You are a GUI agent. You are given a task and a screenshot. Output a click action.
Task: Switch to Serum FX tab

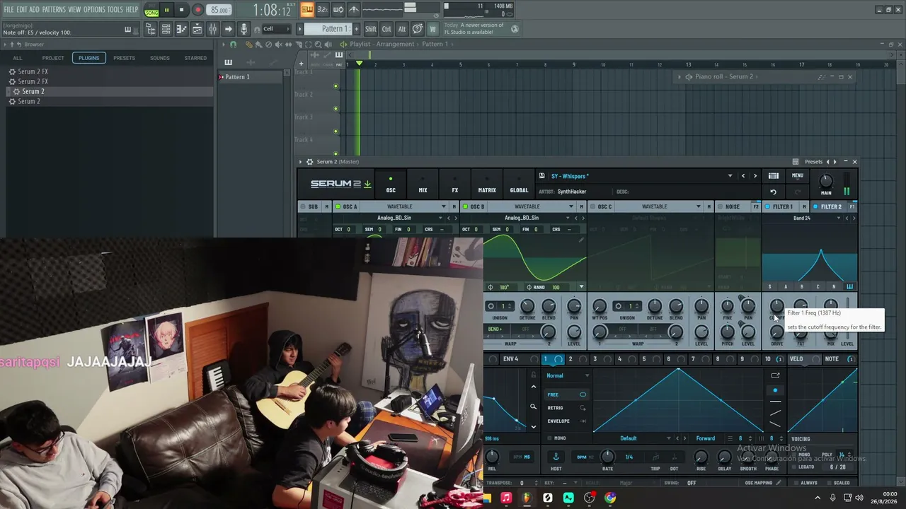pos(455,185)
